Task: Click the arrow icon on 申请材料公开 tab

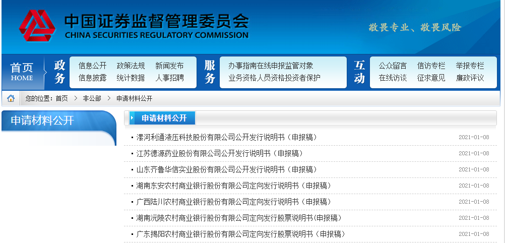Action: [x=132, y=118]
